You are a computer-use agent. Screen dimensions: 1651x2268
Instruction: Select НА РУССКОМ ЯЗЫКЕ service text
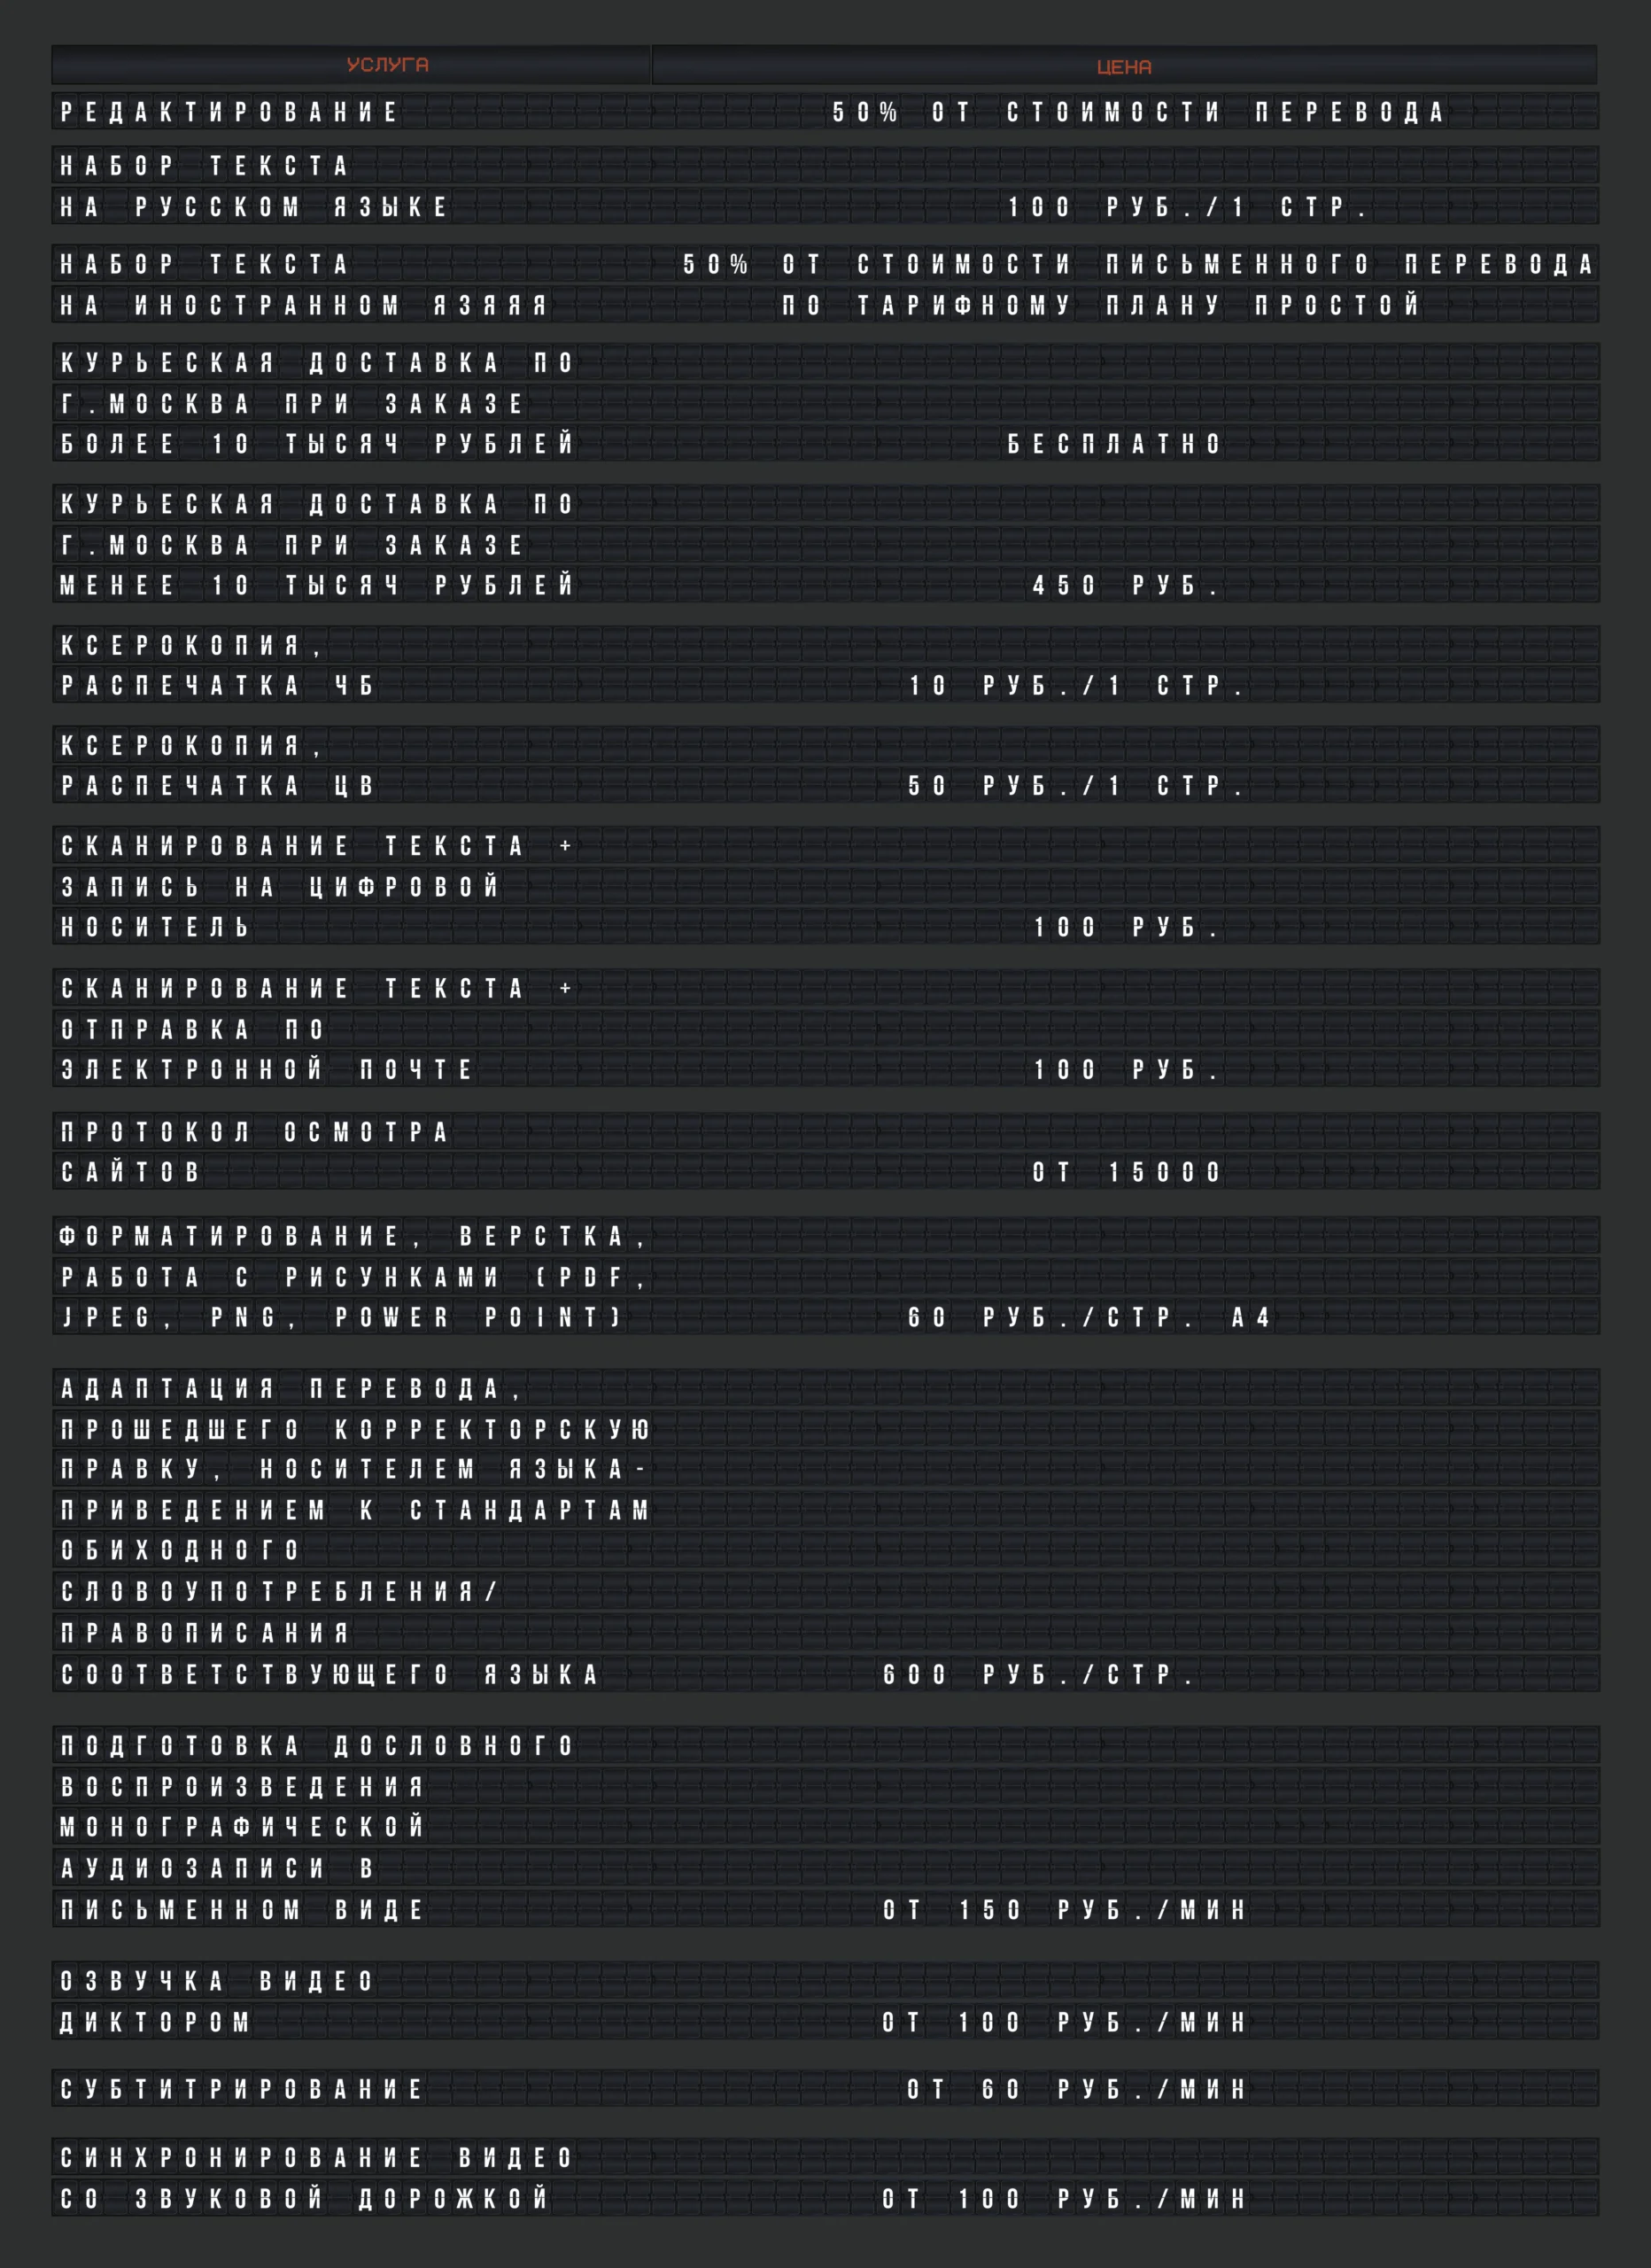[254, 207]
